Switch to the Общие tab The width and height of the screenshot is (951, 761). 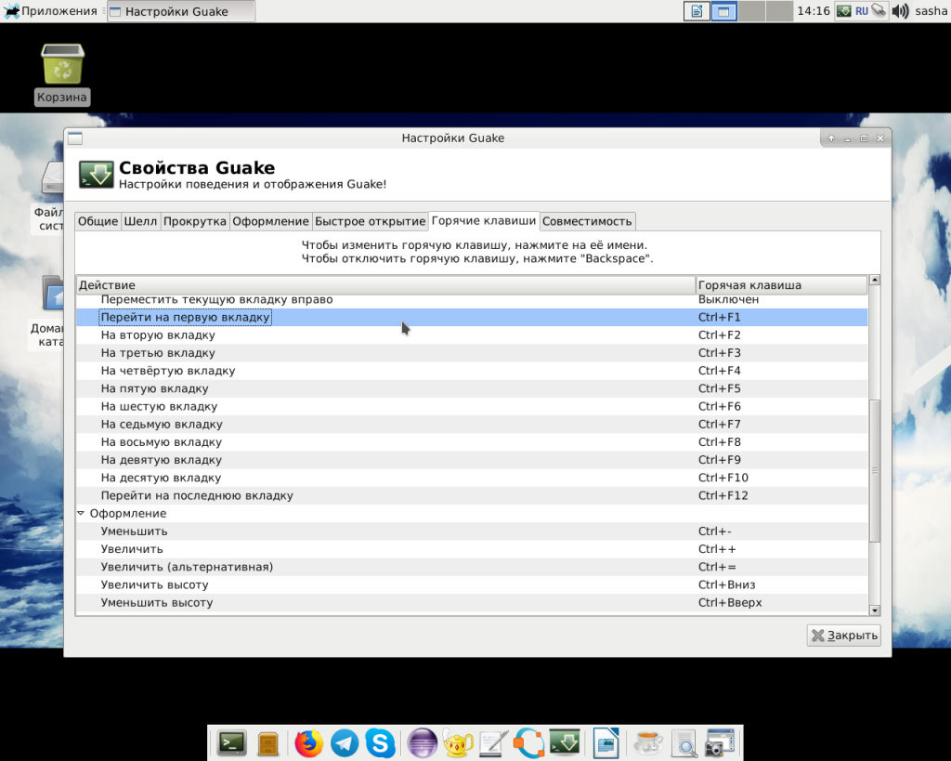point(98,221)
